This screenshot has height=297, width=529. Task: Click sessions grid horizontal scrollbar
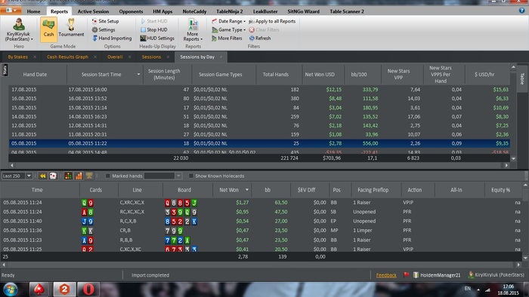click(x=259, y=165)
